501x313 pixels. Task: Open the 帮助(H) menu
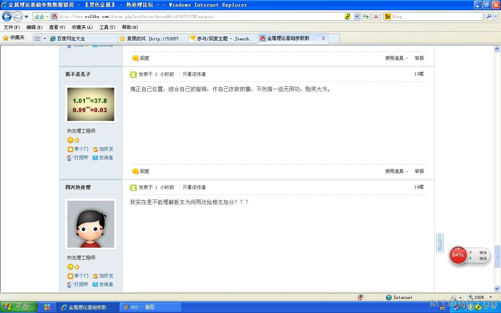[x=130, y=27]
